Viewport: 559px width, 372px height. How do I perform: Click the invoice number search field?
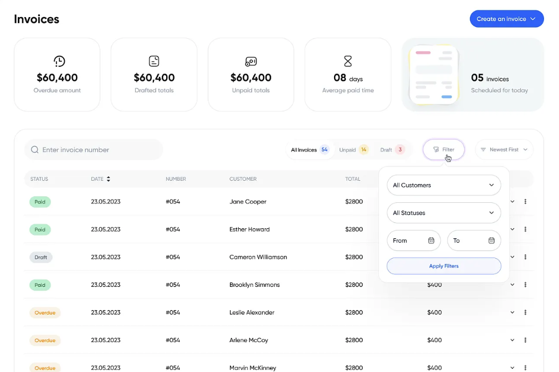(93, 149)
